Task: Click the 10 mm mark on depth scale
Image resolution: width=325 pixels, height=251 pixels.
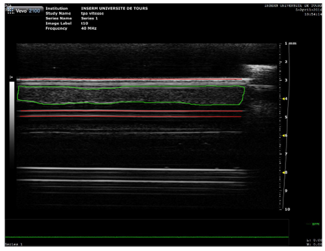Action: 287,209
